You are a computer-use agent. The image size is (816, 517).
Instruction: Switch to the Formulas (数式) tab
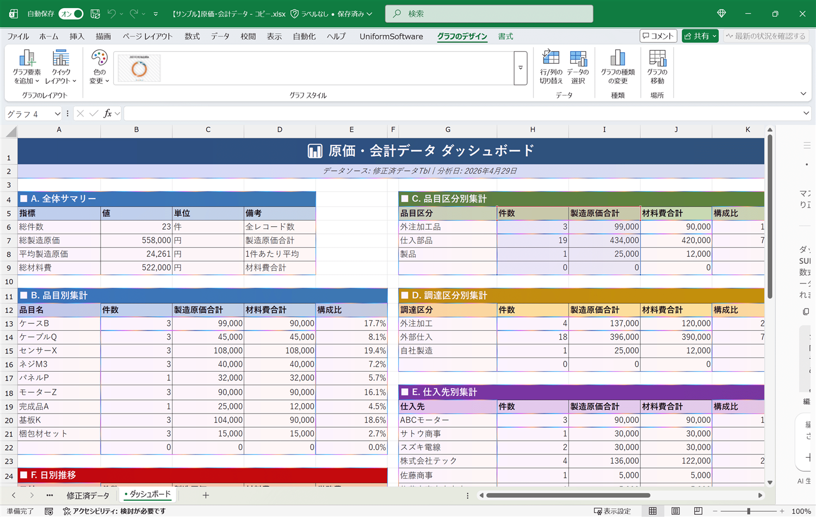(x=192, y=36)
